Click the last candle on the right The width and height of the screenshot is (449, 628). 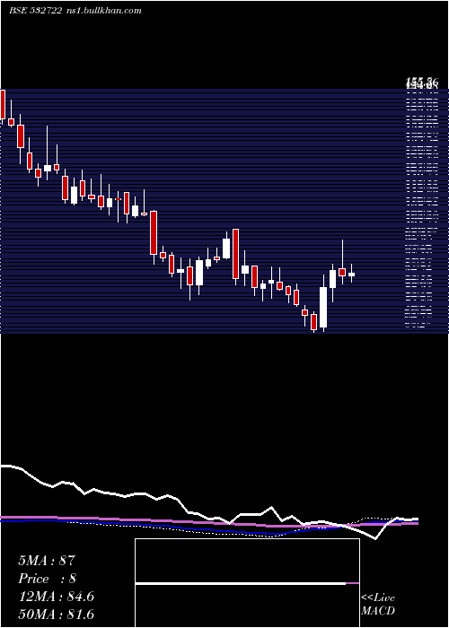pos(352,274)
